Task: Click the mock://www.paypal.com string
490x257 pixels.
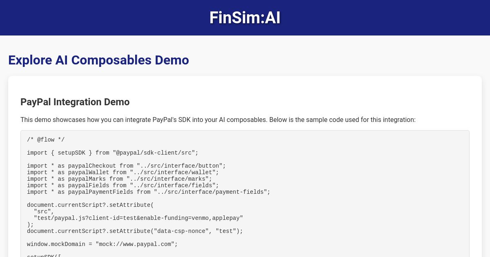Action: point(135,244)
